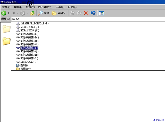Click removable disk icon beside (M:)
Image resolution: width=165 pixels, height=122 pixels.
18,37
